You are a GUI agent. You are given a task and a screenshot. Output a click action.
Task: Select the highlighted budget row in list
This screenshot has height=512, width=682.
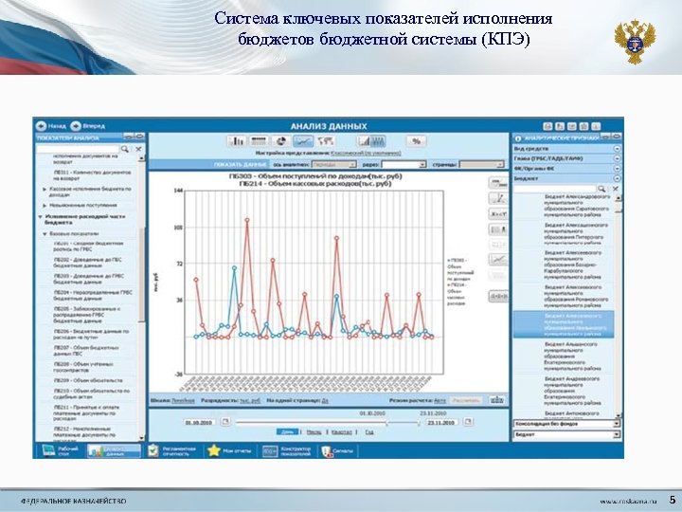tap(564, 325)
